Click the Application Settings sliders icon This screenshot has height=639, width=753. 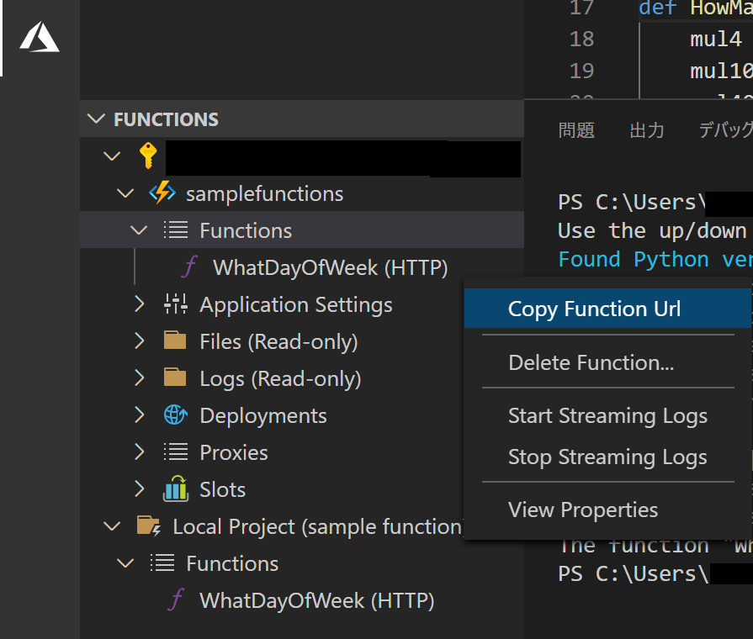[175, 304]
